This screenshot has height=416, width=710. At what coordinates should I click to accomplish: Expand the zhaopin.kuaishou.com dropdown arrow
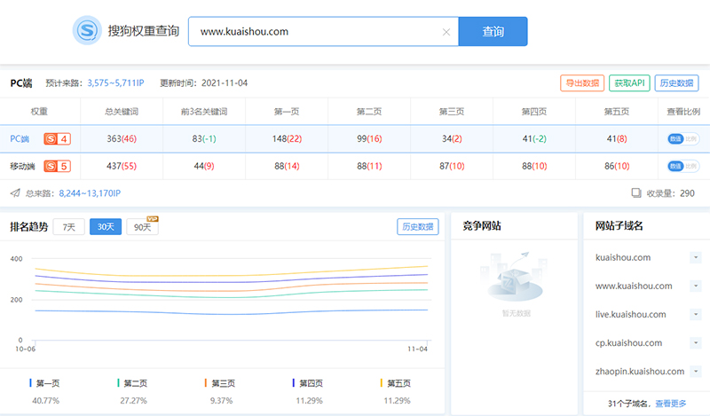tap(696, 372)
